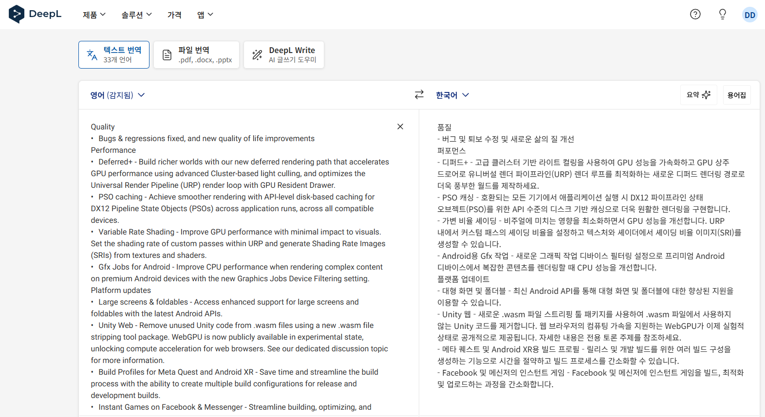Open the 제품 menu

[x=94, y=15]
